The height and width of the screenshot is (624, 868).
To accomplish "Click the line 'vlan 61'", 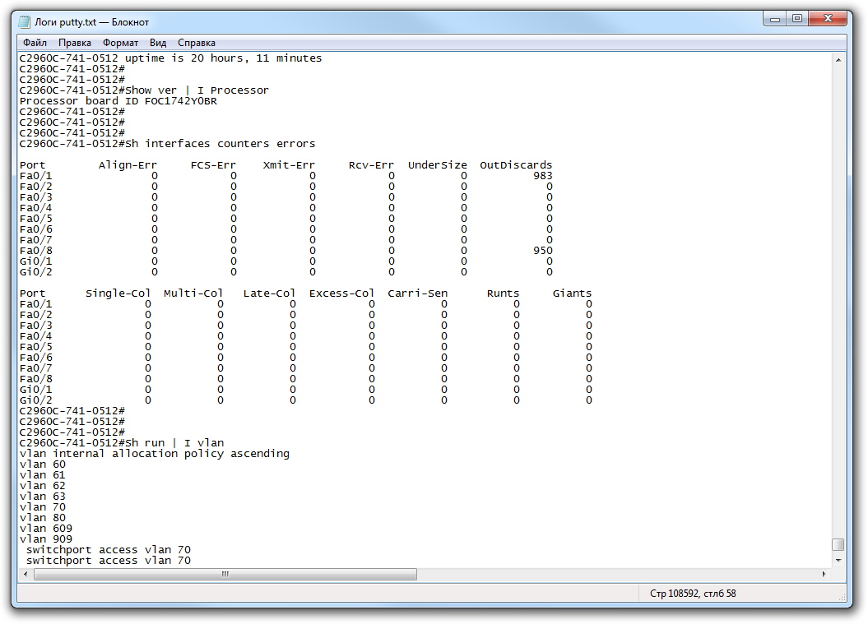I will click(43, 475).
